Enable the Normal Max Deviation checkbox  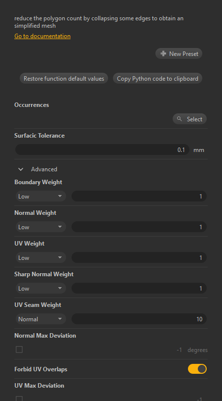click(x=19, y=350)
